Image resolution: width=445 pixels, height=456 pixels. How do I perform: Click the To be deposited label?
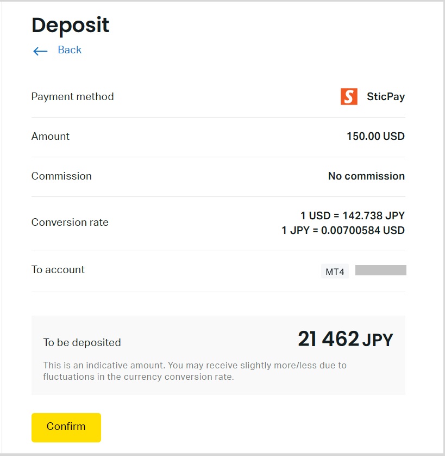coord(82,343)
